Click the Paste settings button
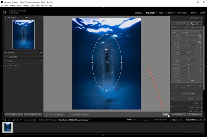 pyautogui.click(x=33, y=115)
